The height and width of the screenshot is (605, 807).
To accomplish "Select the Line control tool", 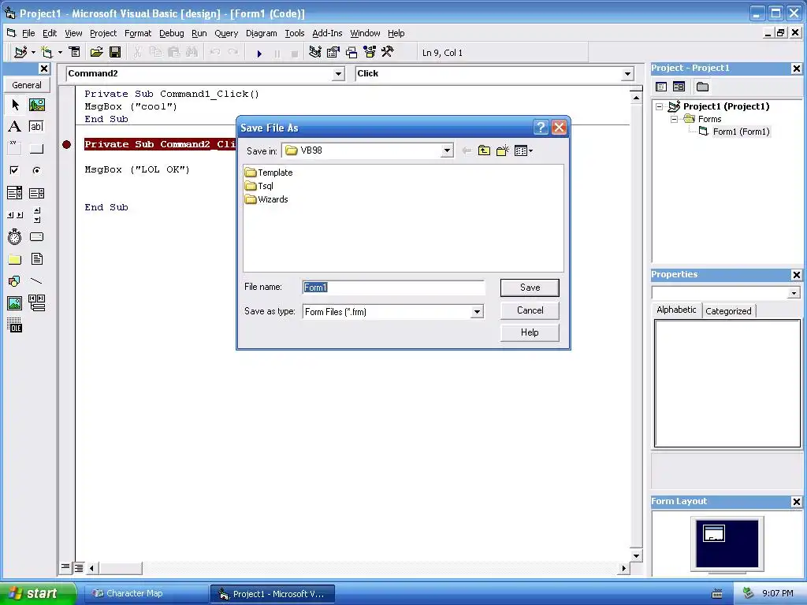I will click(x=36, y=281).
